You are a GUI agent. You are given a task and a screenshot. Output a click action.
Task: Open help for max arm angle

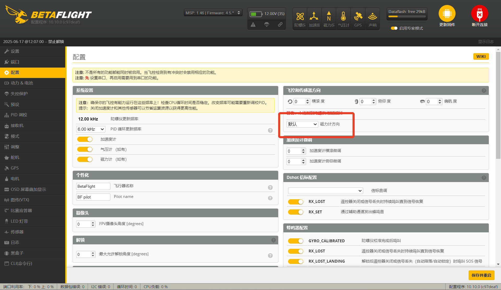[x=270, y=256]
